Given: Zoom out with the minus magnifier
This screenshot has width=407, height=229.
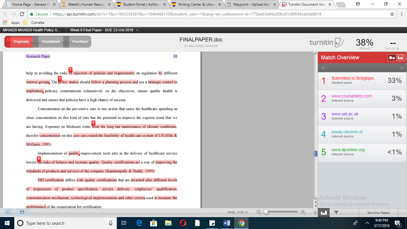Looking at the screenshot, I should (x=259, y=213).
